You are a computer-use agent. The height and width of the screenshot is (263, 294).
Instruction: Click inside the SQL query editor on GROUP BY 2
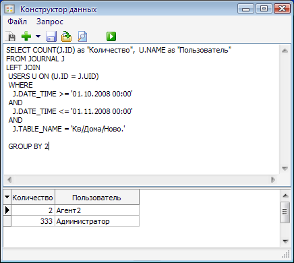pyautogui.click(x=28, y=146)
